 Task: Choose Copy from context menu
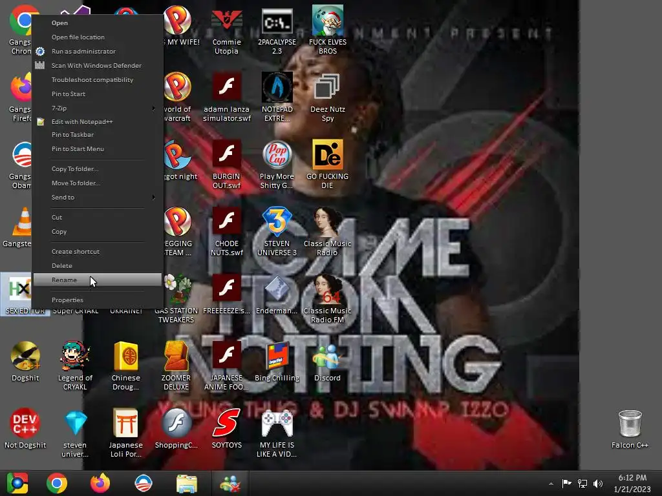click(98, 232)
